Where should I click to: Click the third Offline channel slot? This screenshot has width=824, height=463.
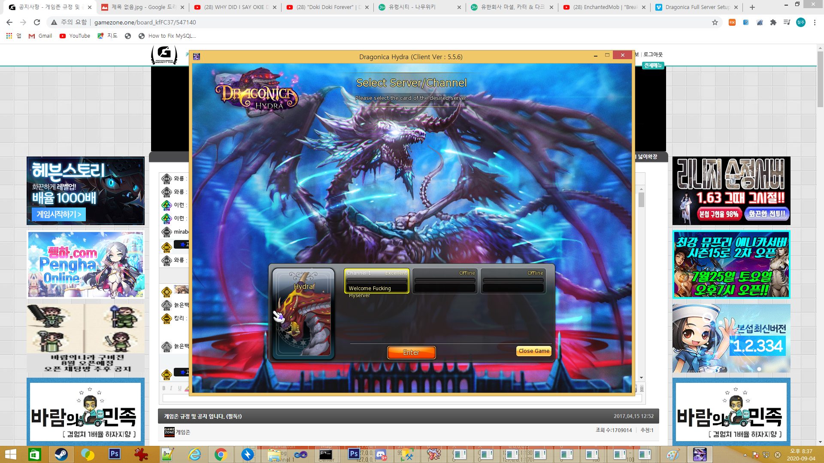click(513, 281)
